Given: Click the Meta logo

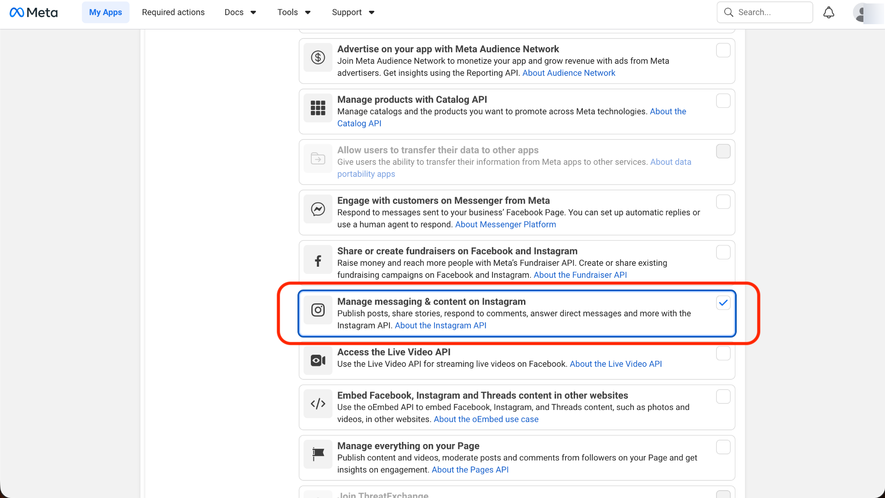Looking at the screenshot, I should 34,13.
